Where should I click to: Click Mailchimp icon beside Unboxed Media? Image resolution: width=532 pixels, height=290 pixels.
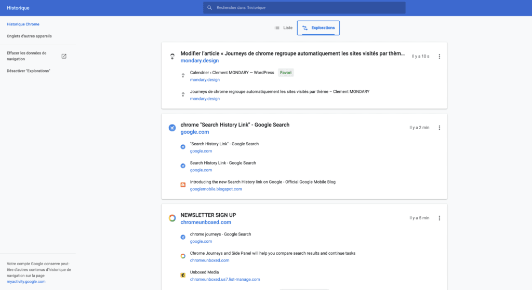coord(183,275)
